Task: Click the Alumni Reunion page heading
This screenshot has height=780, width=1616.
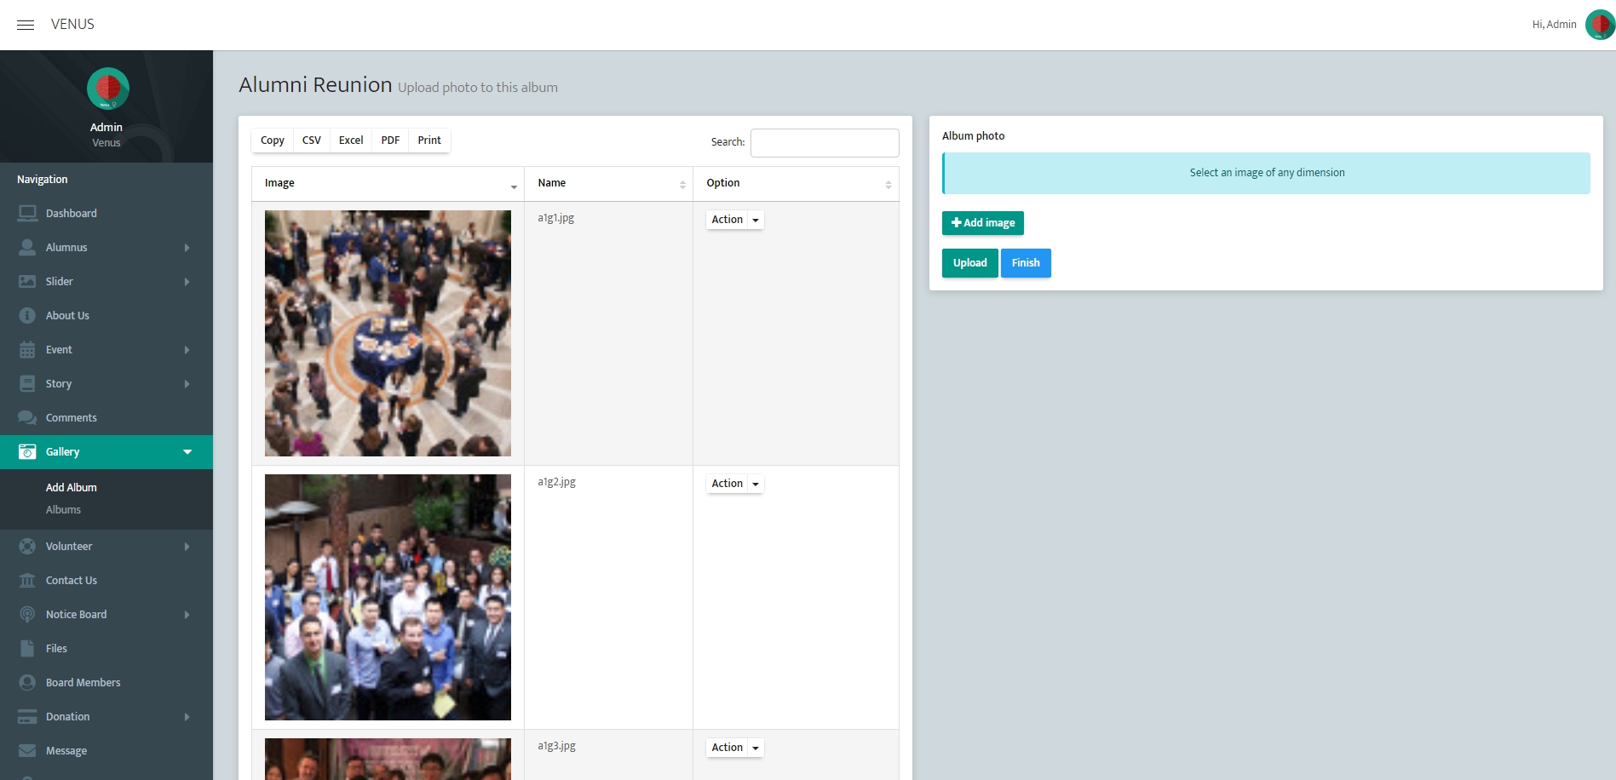Action: (x=315, y=85)
